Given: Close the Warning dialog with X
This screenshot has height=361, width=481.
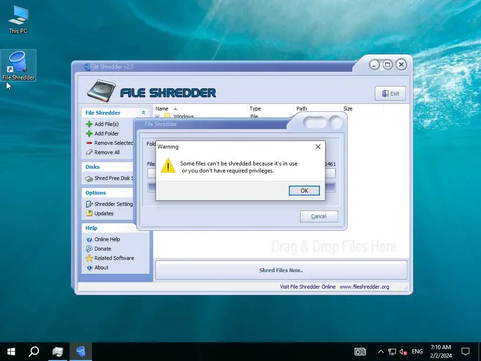Looking at the screenshot, I should (x=318, y=147).
